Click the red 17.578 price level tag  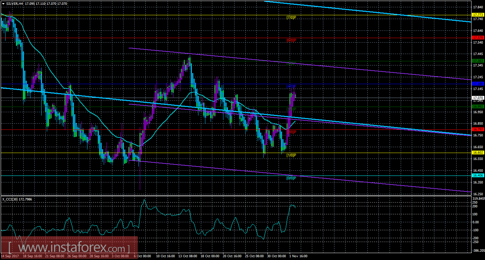[x=477, y=37]
